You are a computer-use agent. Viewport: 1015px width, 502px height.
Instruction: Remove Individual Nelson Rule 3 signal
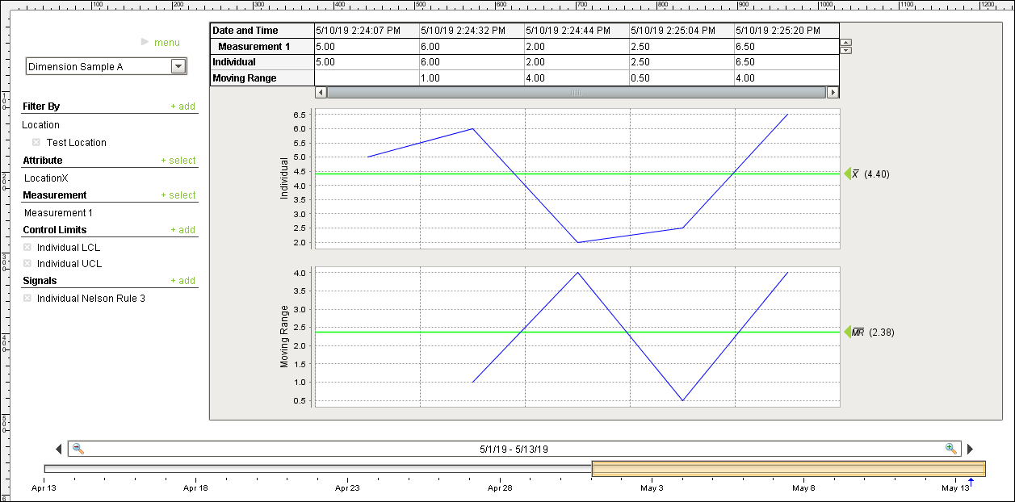point(27,299)
